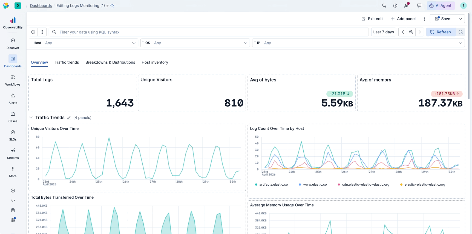
Task: Open Workflows in the sidebar
Action: (x=13, y=80)
